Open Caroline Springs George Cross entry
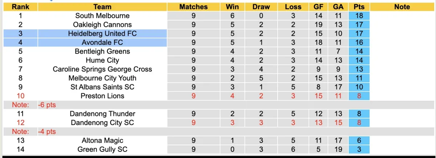This screenshot has height=158, width=436. pos(102,69)
